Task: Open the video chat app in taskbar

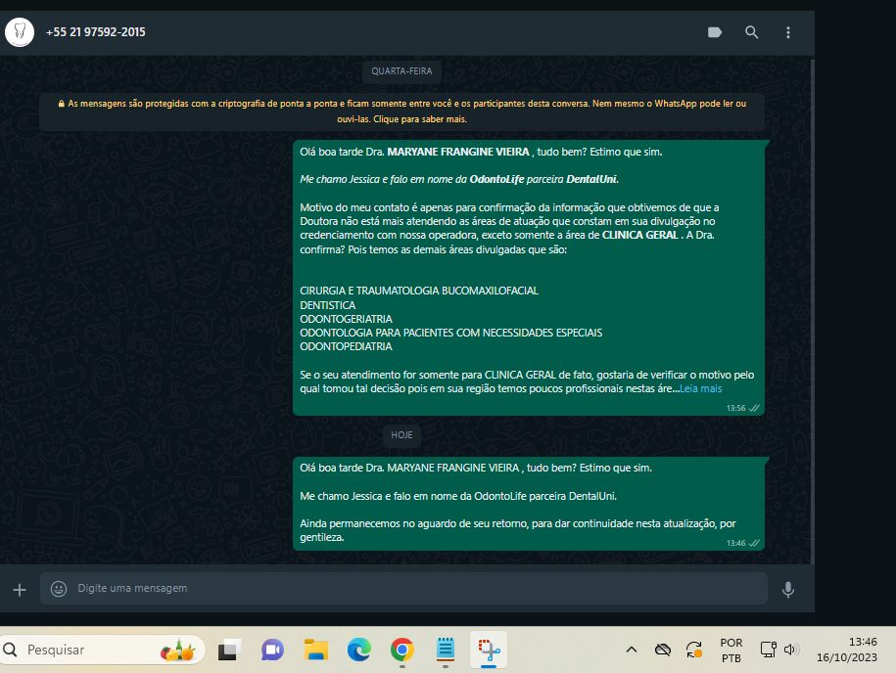Action: click(x=272, y=650)
